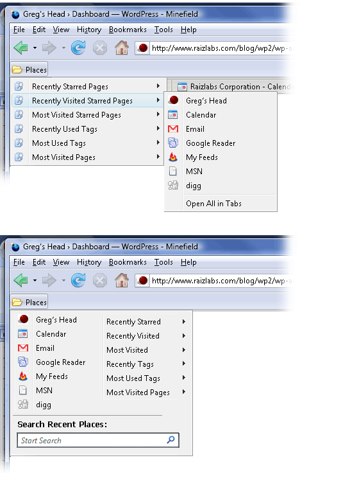Click Start Search field
Viewport: 350px width, 478px height.
98,440
